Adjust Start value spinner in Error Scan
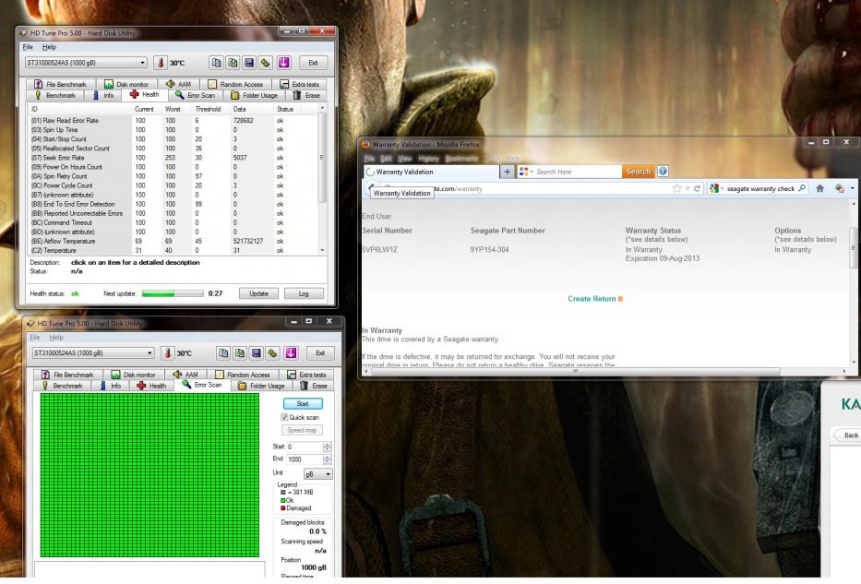The height and width of the screenshot is (584, 861). tap(328, 447)
